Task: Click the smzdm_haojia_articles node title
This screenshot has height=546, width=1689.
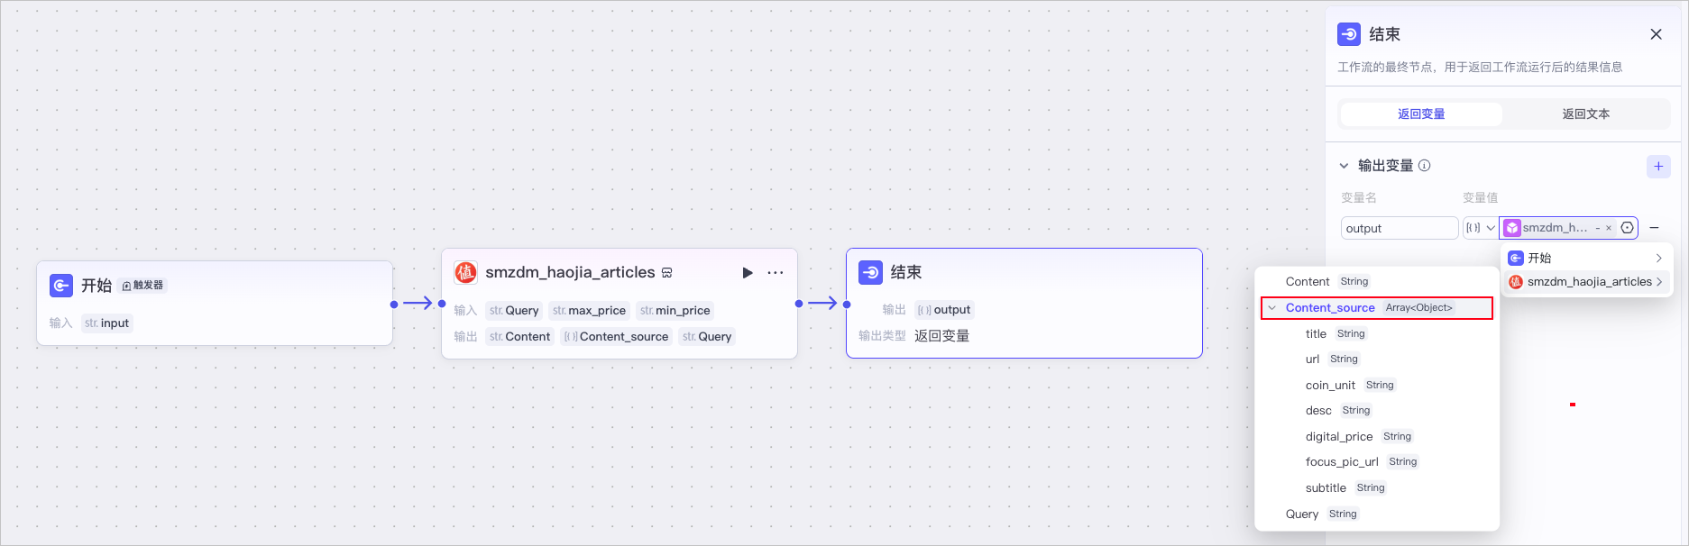Action: pos(570,272)
